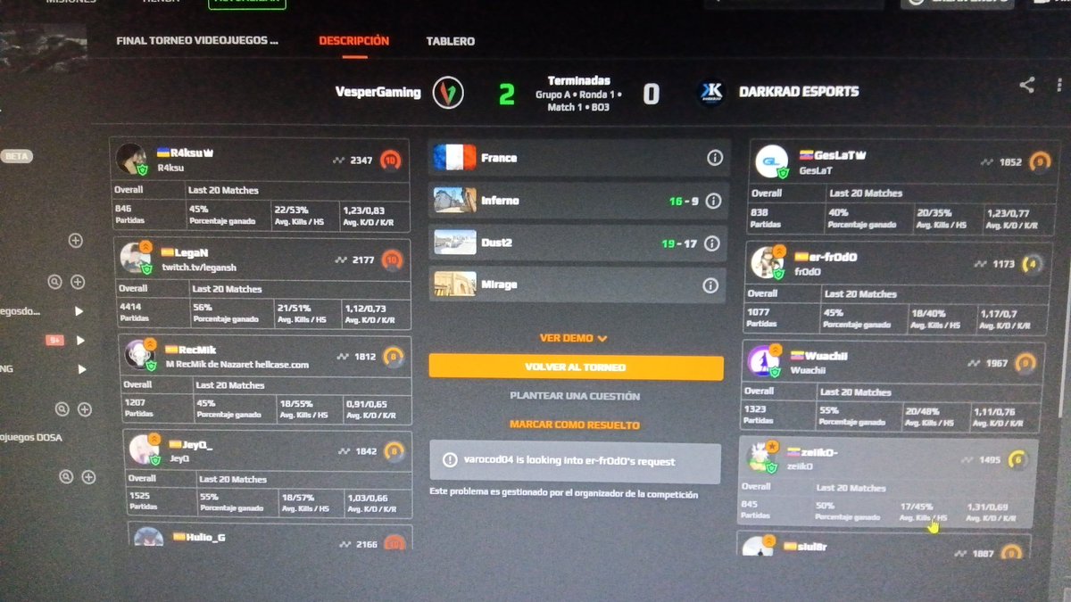Image resolution: width=1071 pixels, height=602 pixels.
Task: Click MARCAR COMO RESUELTO
Action: (x=577, y=425)
